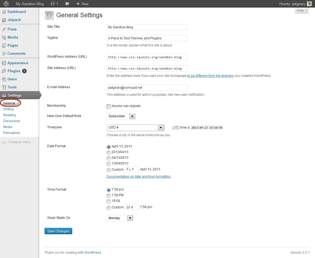
Task: Open the My Sandbox Blog site menu
Action: click(30, 4)
